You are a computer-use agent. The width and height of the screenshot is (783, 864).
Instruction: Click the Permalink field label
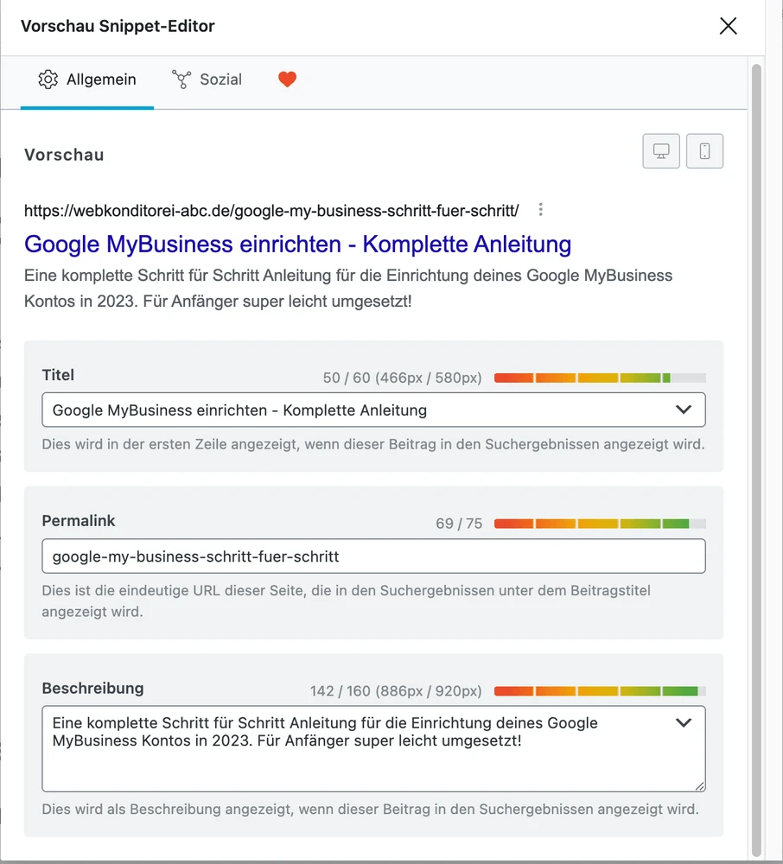(79, 521)
